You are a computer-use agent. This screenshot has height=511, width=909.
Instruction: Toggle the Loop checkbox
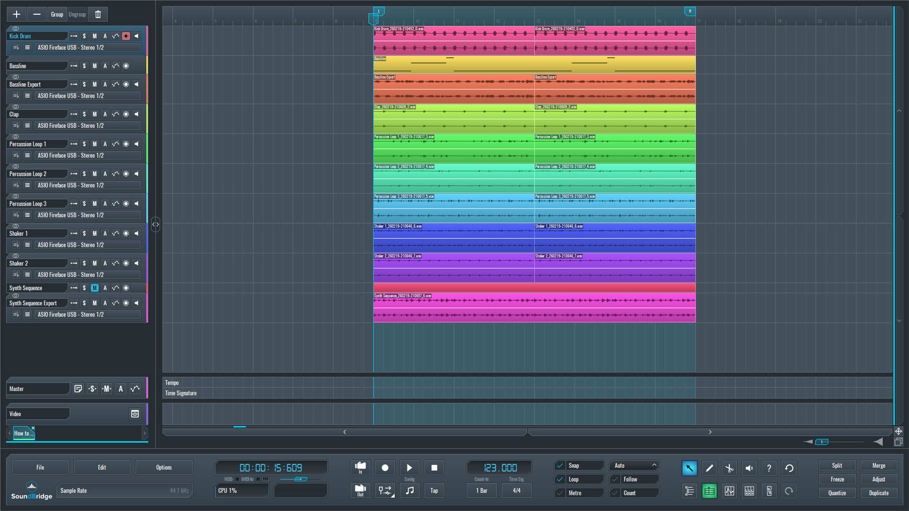(x=560, y=479)
